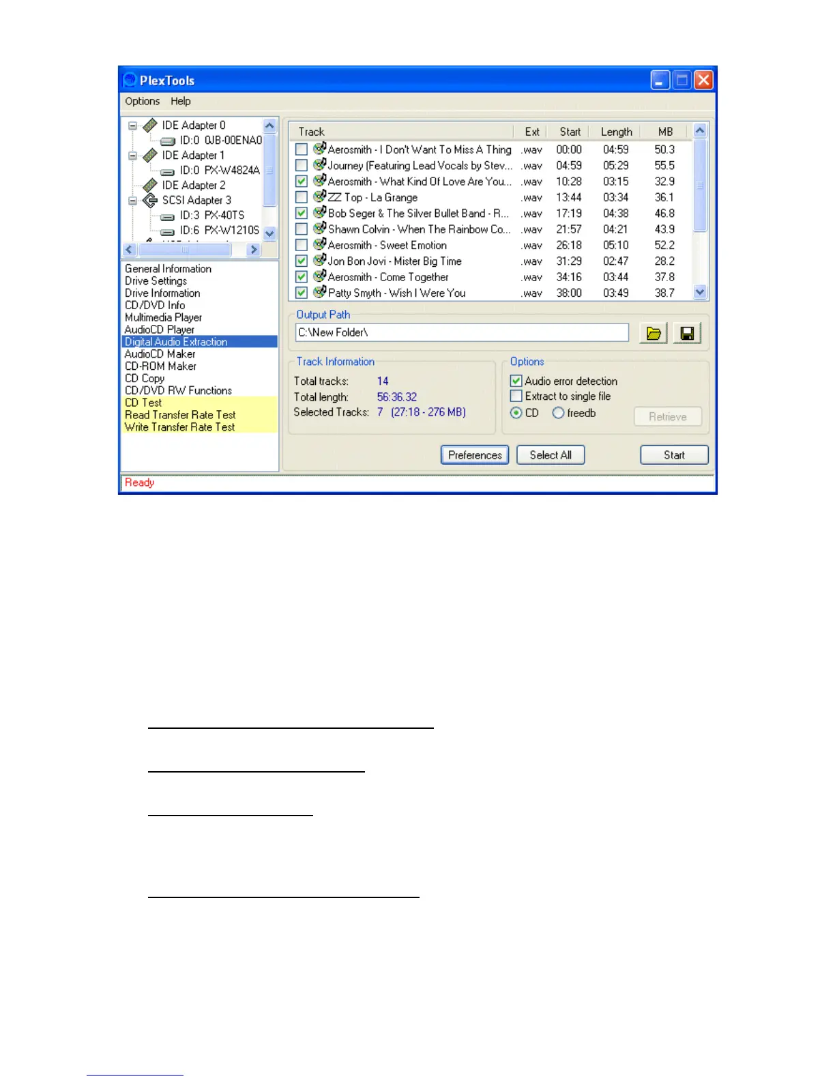Open the Multimedia Player function

[163, 317]
